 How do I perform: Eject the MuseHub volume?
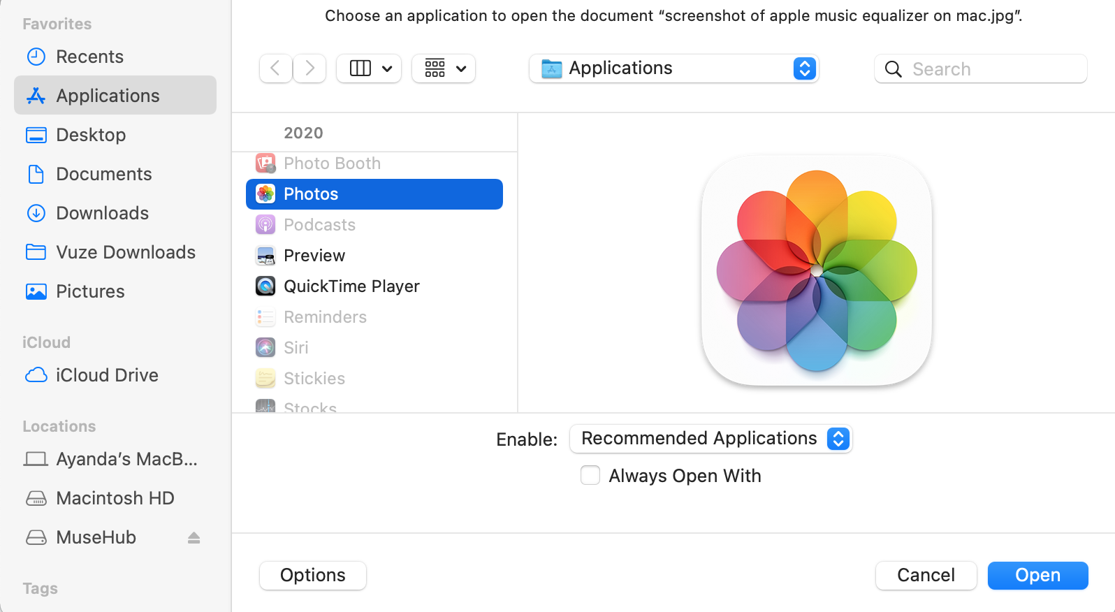click(194, 537)
